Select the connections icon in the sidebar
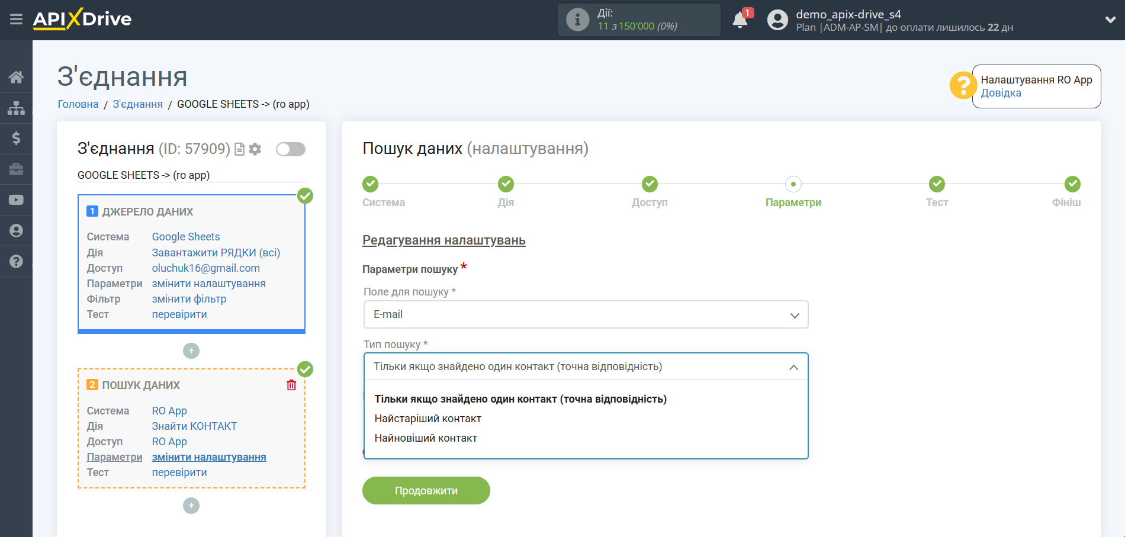 [x=16, y=107]
